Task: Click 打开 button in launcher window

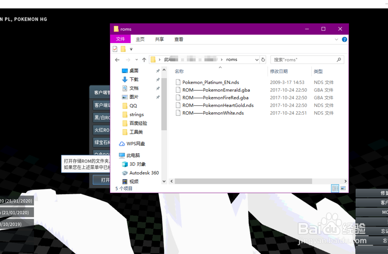Action: point(102,180)
